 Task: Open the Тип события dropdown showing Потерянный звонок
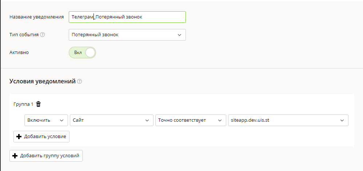[x=127, y=35]
